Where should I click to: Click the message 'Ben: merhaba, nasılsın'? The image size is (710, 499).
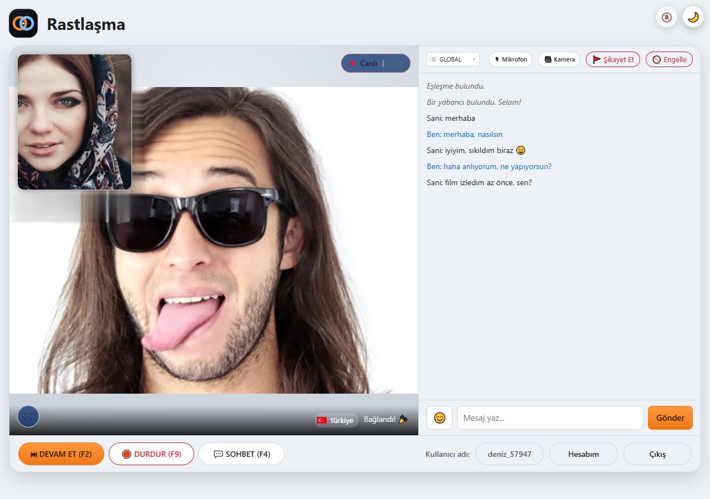465,134
